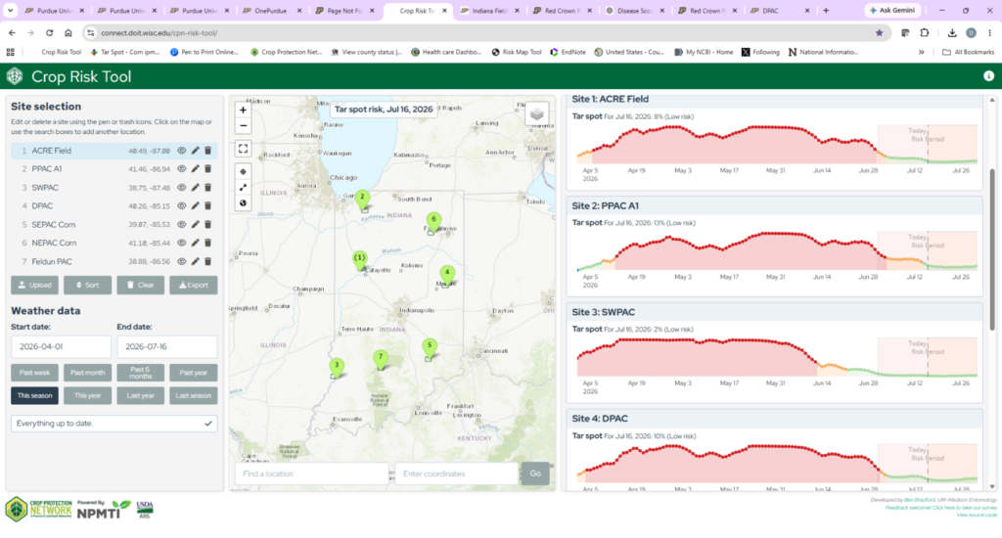This screenshot has width=1002, height=538.
Task: Open the Ask Gemini button
Action: click(892, 11)
